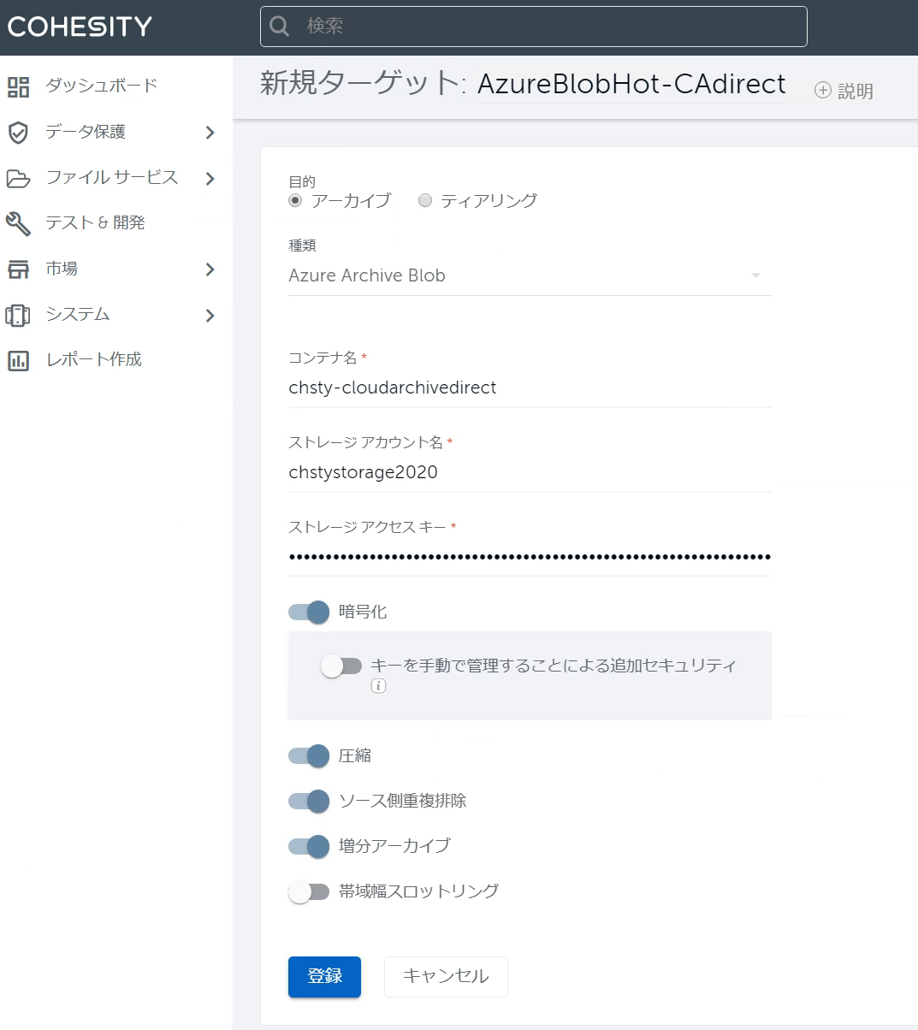Open ファイル サービス in the sidebar
The width and height of the screenshot is (918, 1030).
(112, 177)
